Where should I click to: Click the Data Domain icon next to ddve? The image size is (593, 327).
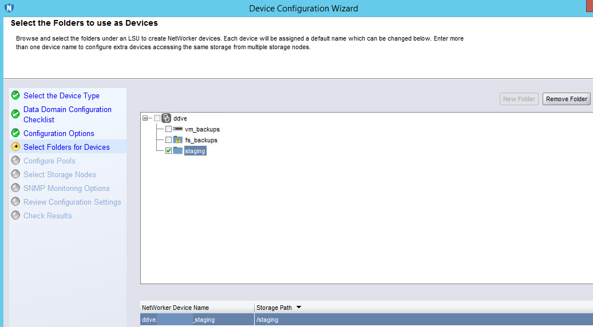(x=167, y=118)
